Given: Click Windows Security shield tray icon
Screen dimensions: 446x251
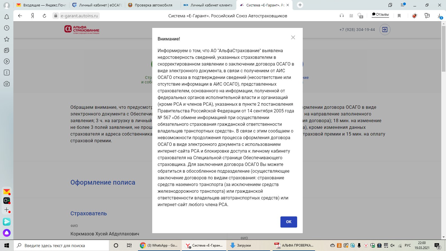Looking at the screenshot, I should click(372, 245).
